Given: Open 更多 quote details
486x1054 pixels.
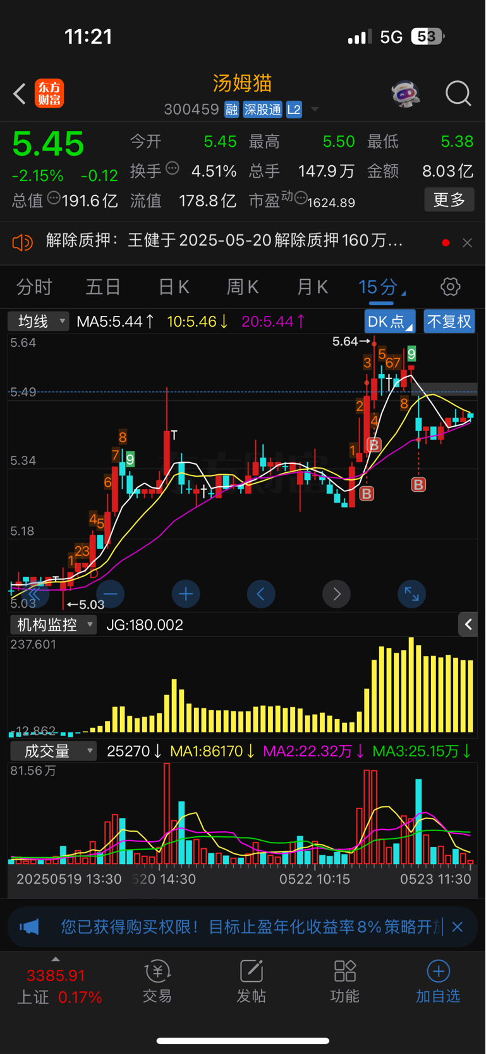Looking at the screenshot, I should (x=449, y=200).
